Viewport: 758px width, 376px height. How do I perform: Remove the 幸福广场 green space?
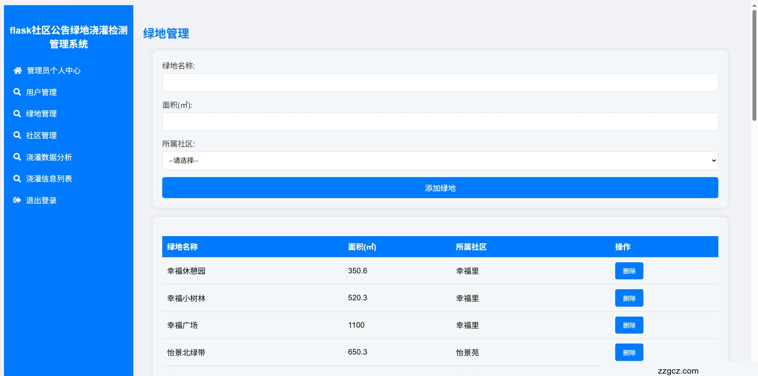(x=629, y=325)
